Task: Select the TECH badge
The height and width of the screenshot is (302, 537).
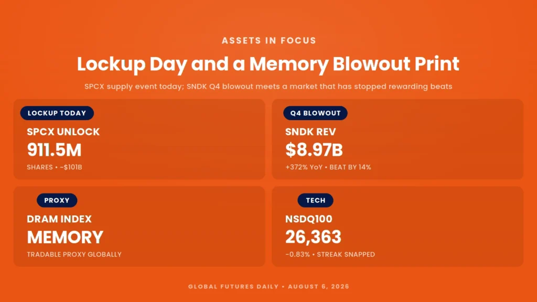Action: click(x=315, y=200)
